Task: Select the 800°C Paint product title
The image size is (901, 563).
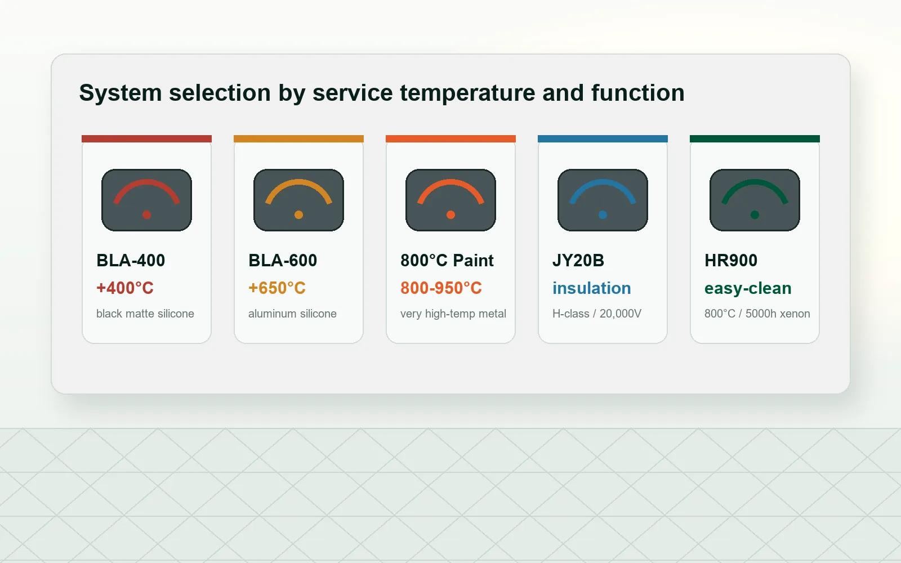Action: click(447, 261)
